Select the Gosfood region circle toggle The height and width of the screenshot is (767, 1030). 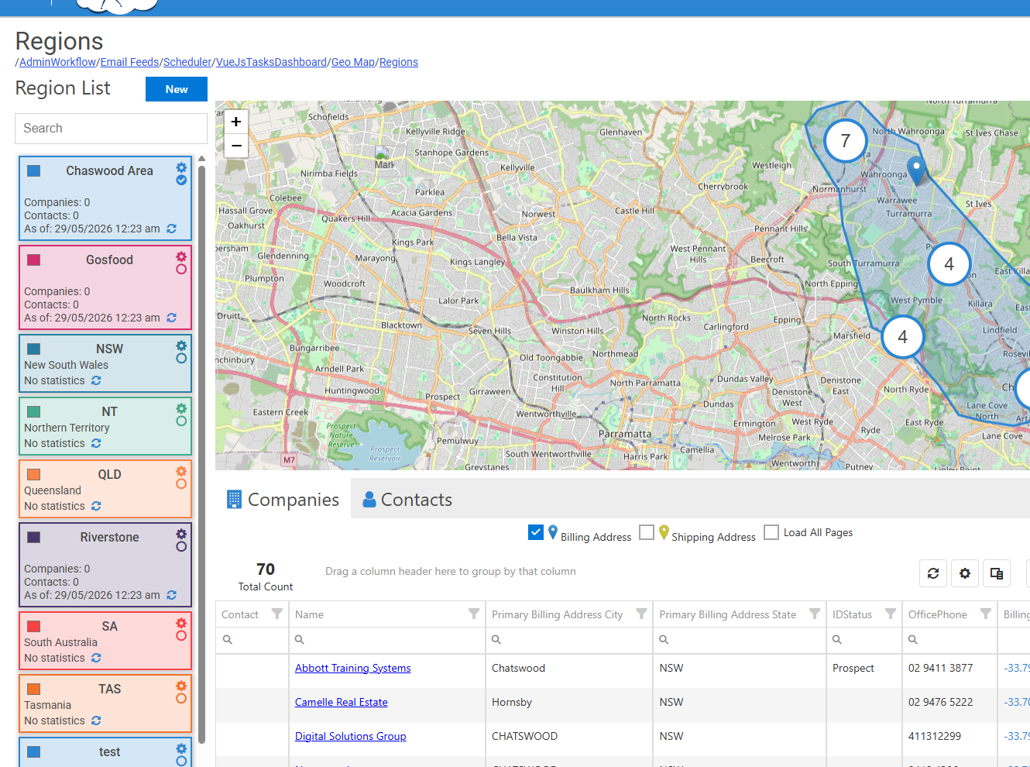point(181,269)
